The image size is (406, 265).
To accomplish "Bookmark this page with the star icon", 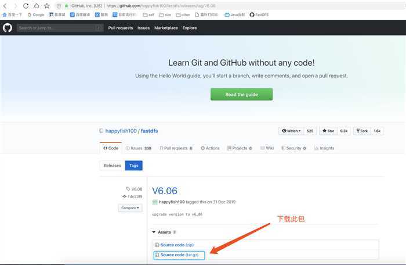I will point(47,6).
